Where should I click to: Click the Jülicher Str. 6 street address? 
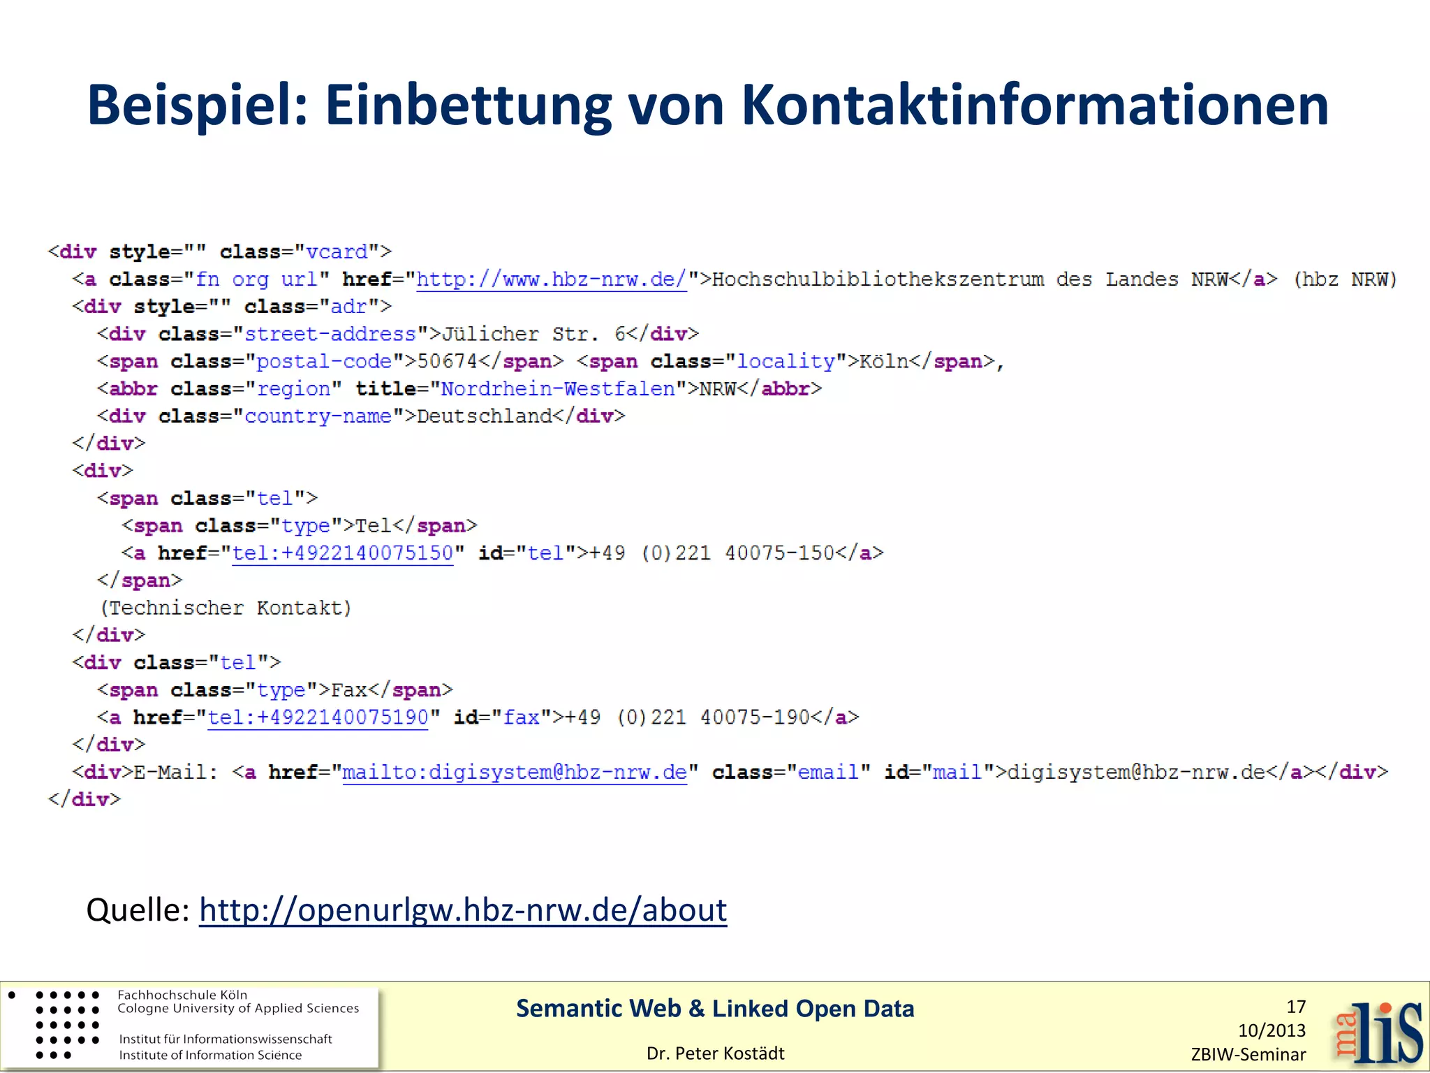click(534, 334)
